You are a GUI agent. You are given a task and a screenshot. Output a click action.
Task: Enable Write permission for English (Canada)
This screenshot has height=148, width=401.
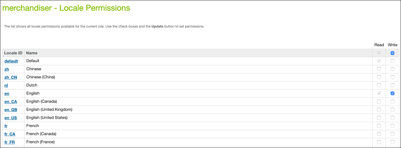coord(393,101)
